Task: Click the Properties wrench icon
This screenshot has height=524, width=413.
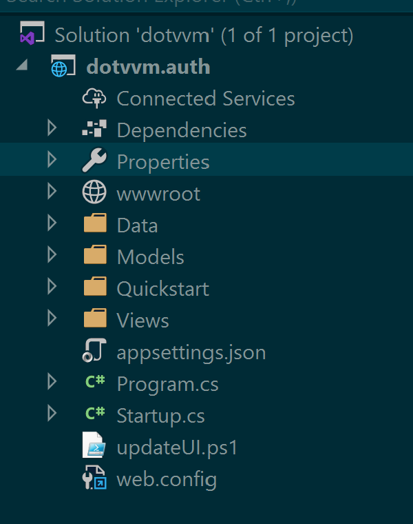Action: click(x=94, y=161)
